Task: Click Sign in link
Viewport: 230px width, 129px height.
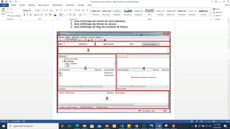Action: pos(227,5)
